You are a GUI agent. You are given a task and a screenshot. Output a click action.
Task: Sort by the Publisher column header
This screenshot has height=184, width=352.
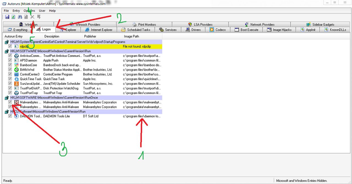(102, 36)
